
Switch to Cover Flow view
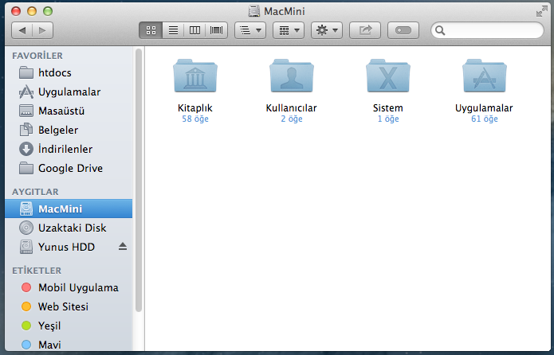(216, 30)
